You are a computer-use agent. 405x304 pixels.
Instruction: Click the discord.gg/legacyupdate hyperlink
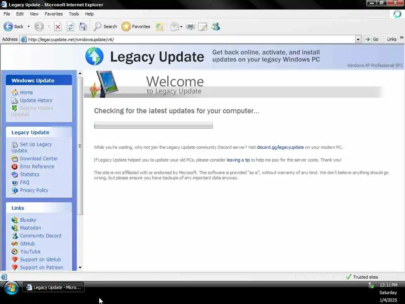(280, 147)
